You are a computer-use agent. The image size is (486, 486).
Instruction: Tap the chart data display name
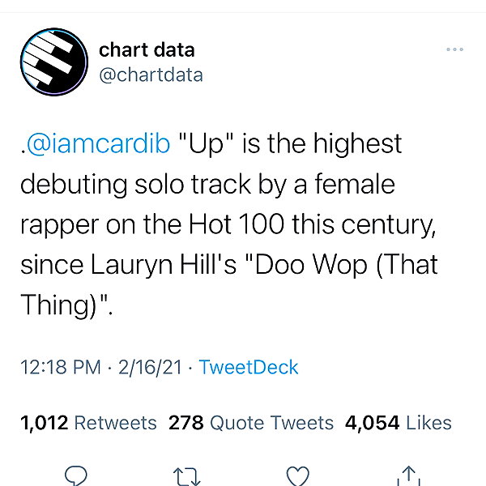147,50
